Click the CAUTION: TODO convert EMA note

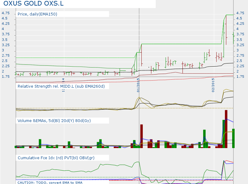50,182
